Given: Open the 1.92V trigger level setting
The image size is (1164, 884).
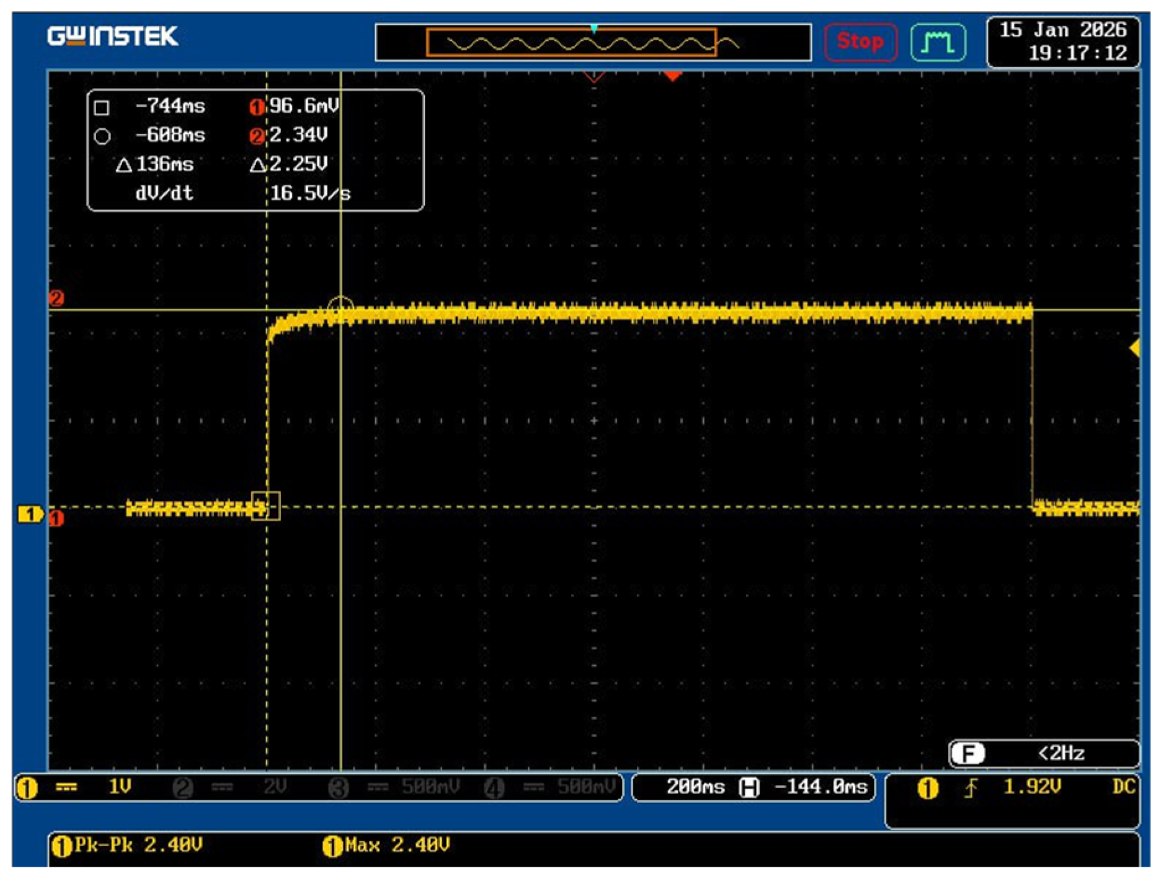Looking at the screenshot, I should 1032,787.
